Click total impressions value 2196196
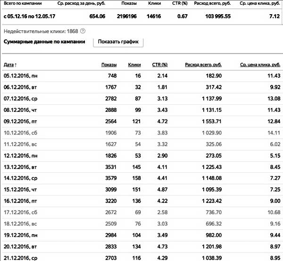This screenshot has height=261, width=283. click(x=127, y=16)
